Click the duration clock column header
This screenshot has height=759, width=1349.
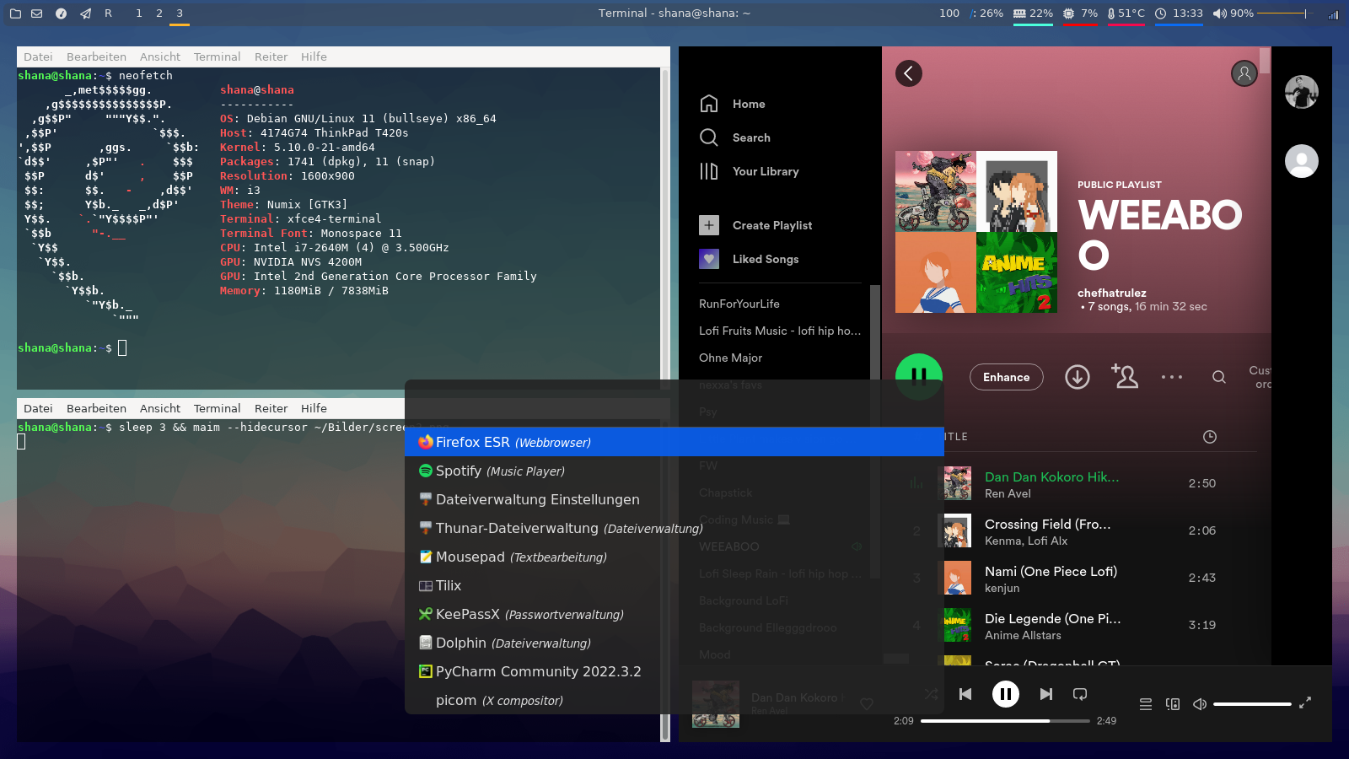coord(1210,437)
